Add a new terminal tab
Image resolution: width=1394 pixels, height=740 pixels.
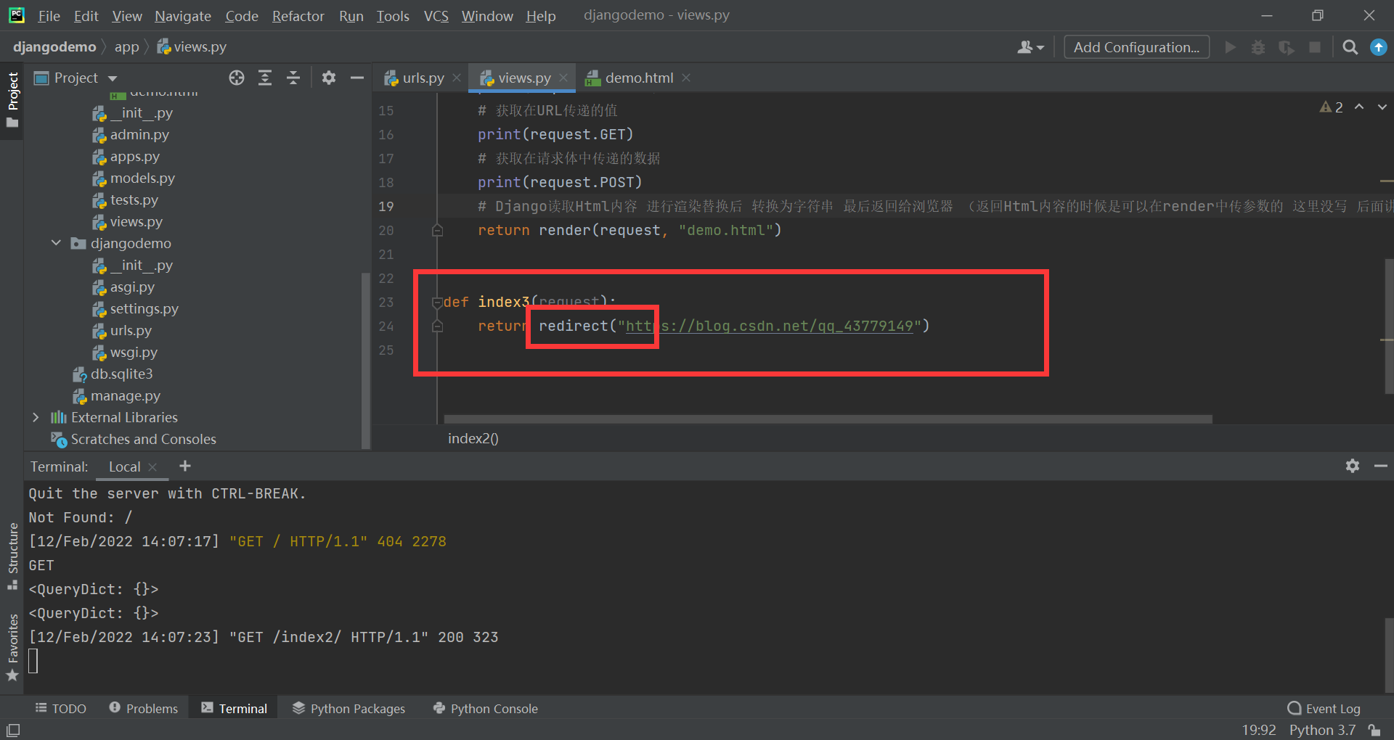pyautogui.click(x=185, y=466)
